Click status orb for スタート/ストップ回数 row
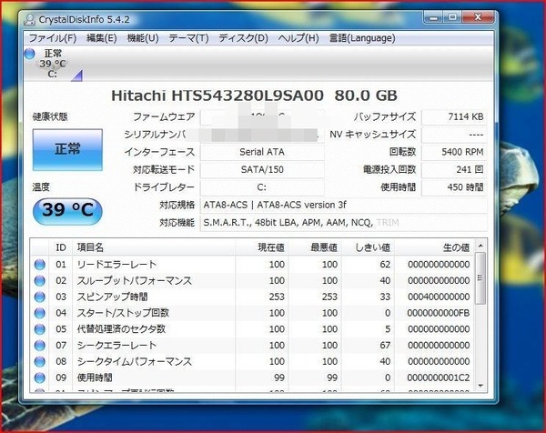Image resolution: width=546 pixels, height=433 pixels. 40,313
